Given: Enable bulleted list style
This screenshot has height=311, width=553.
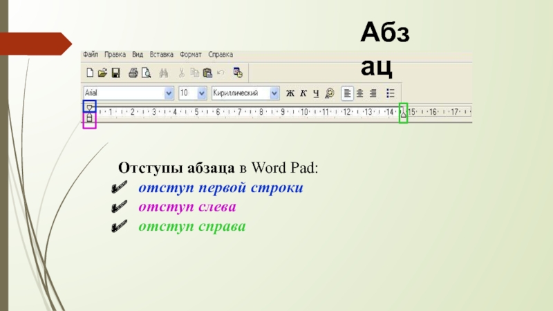Looking at the screenshot, I should 391,93.
